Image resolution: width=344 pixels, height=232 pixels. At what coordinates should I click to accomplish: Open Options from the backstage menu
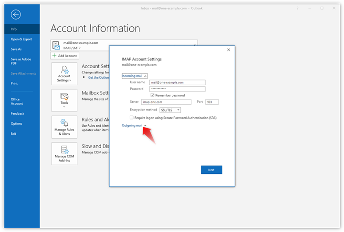click(x=16, y=123)
